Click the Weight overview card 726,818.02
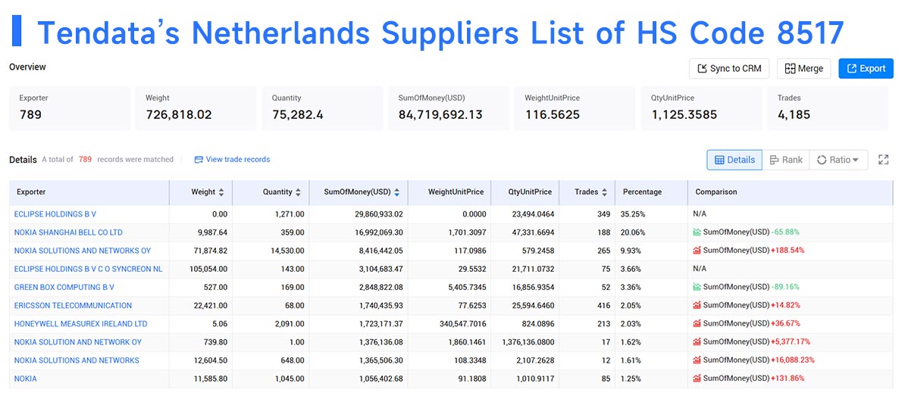902x396 pixels. [196, 108]
